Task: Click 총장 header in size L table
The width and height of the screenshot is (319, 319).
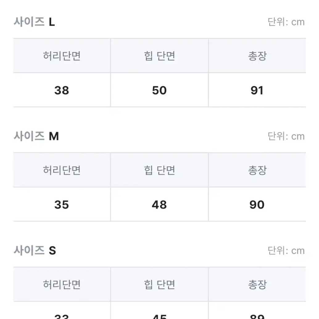Action: 257,56
